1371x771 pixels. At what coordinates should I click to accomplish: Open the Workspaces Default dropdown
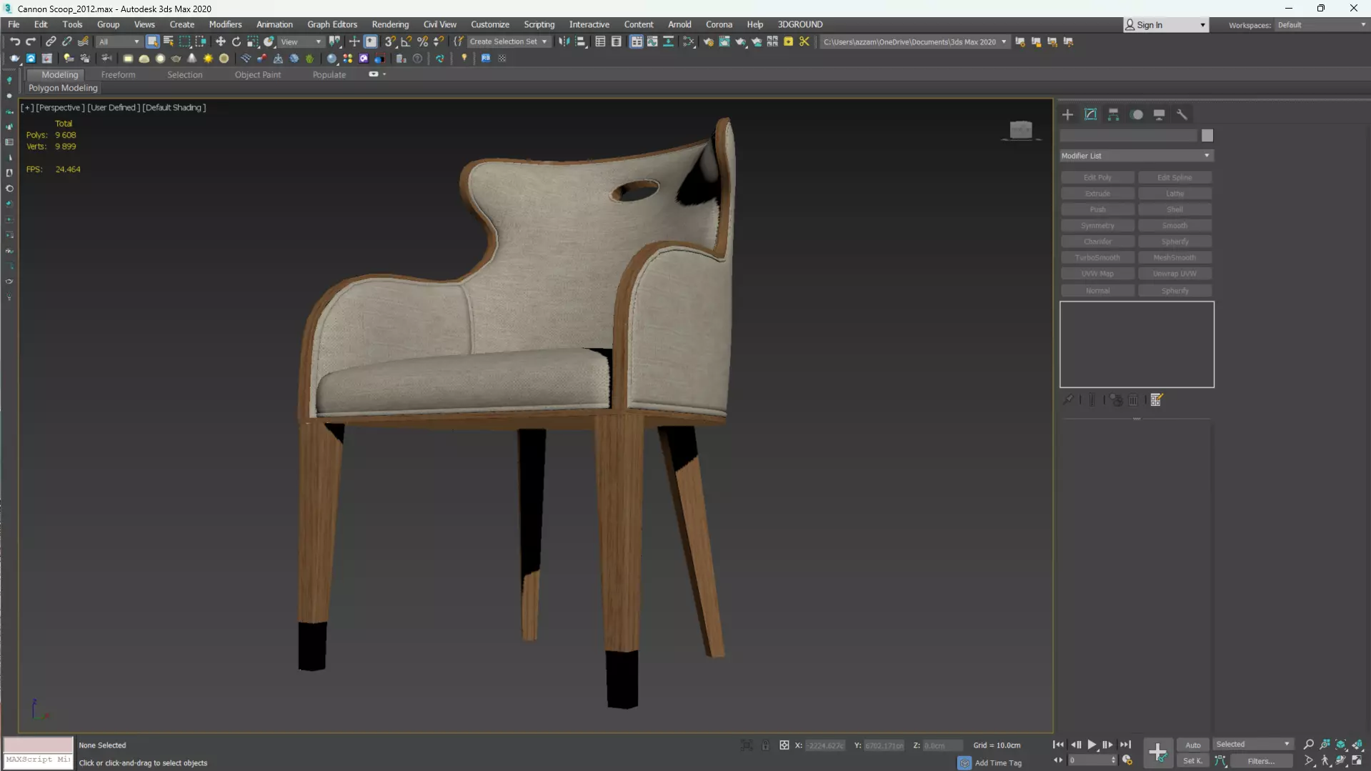(1321, 25)
